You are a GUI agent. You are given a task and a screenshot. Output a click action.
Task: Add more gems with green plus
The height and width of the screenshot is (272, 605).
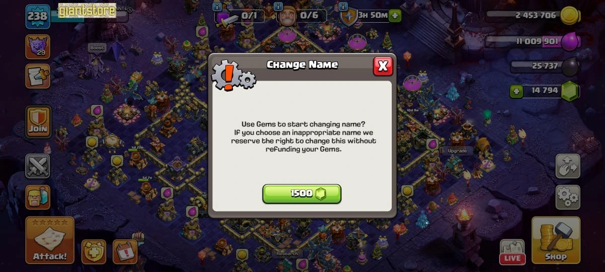tap(516, 91)
